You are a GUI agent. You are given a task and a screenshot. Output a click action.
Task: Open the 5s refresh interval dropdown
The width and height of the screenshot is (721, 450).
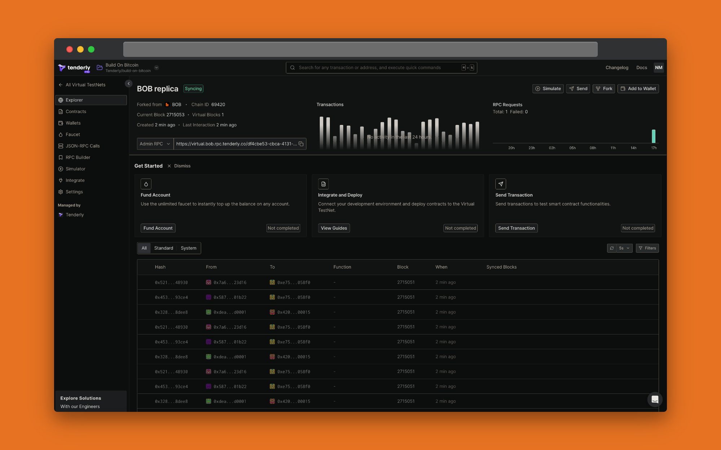click(x=624, y=248)
